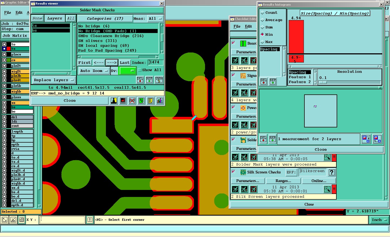Screen dimensions: 390x237
Task: Open the Inch units dropdown
Action: point(379,220)
